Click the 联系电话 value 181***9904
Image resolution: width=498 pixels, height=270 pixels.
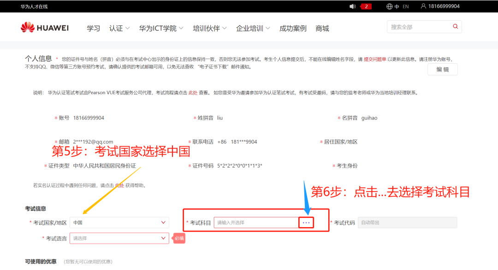244,142
